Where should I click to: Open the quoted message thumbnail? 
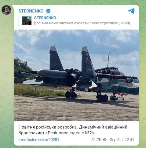point(27,20)
